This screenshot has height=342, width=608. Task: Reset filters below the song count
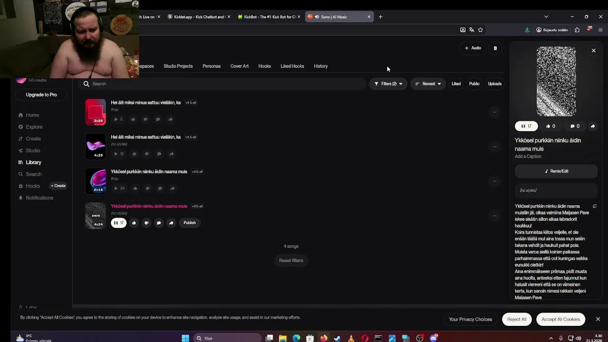tap(291, 260)
